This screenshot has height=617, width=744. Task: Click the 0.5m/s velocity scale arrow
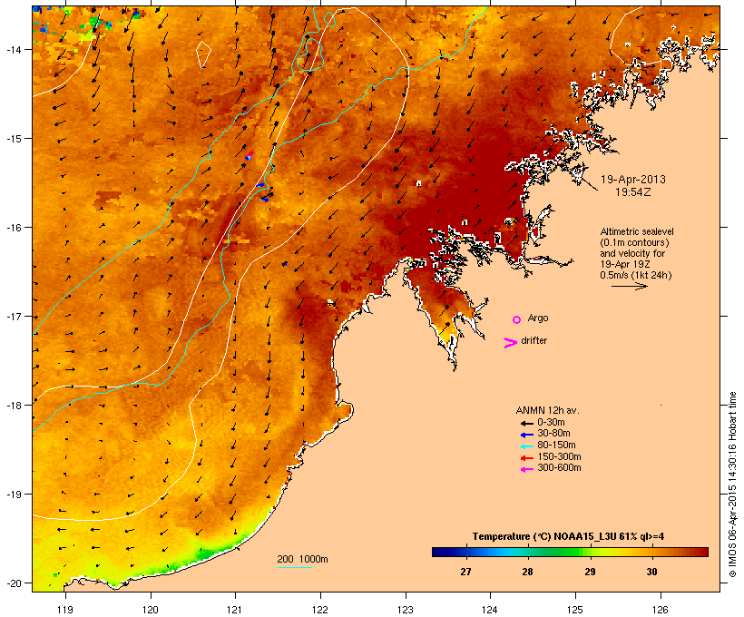tap(629, 286)
